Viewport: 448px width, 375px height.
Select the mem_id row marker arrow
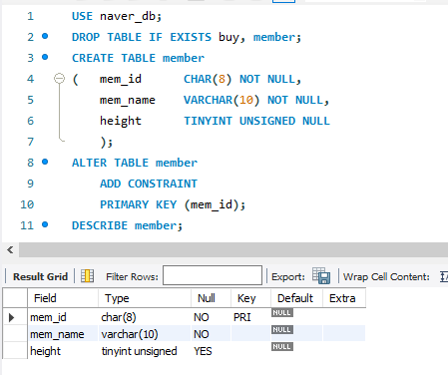pyautogui.click(x=11, y=317)
